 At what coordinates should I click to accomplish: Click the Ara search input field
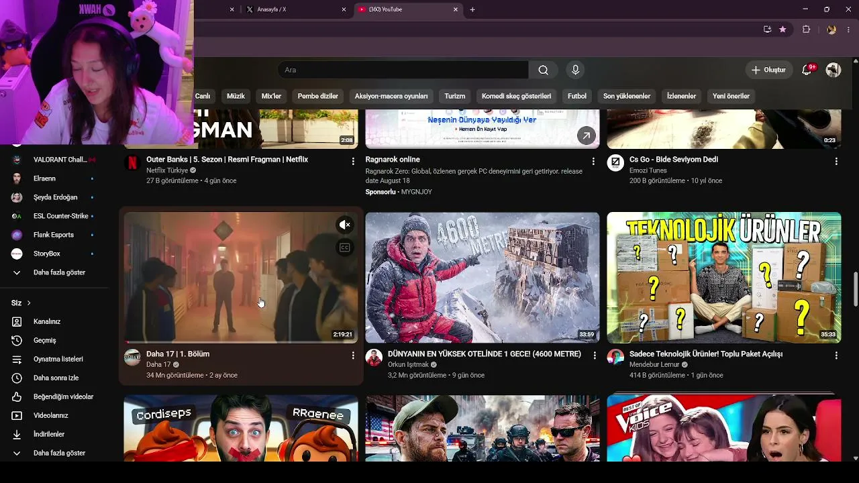click(x=403, y=70)
